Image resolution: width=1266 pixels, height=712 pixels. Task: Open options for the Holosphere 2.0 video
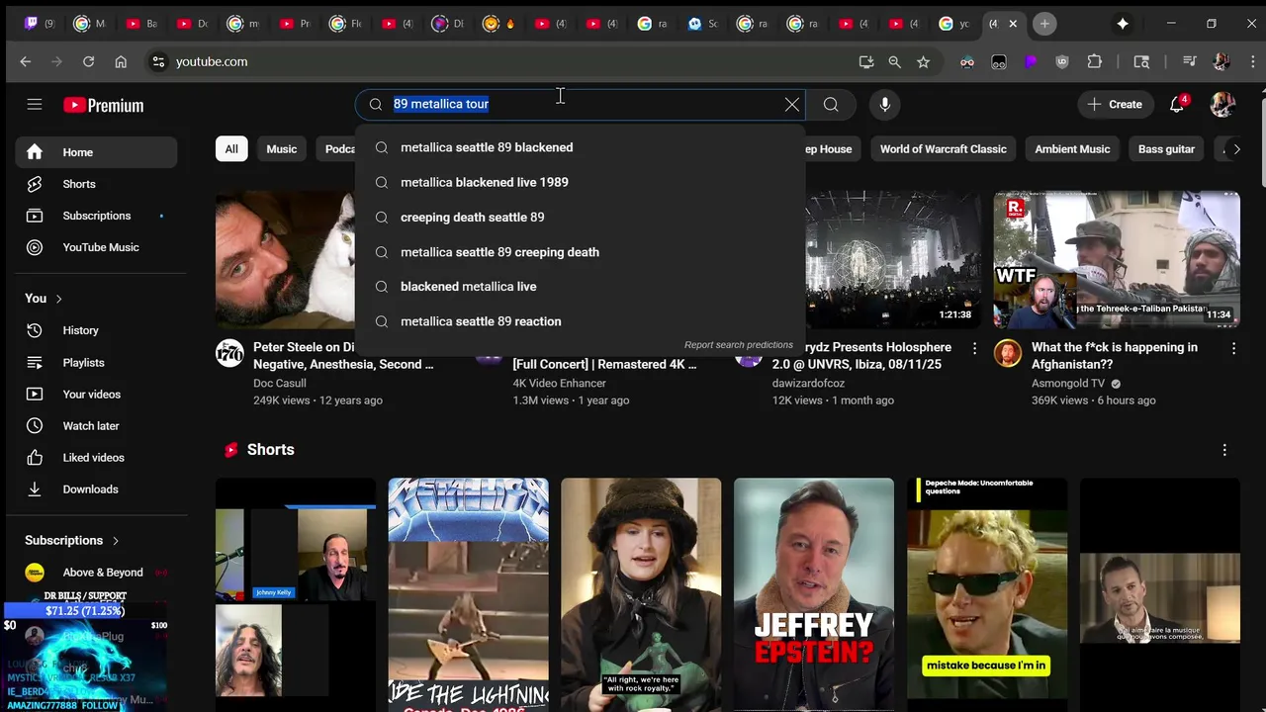974,348
